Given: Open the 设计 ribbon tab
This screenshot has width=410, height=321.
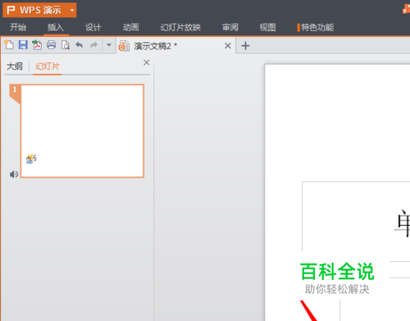Looking at the screenshot, I should [93, 27].
